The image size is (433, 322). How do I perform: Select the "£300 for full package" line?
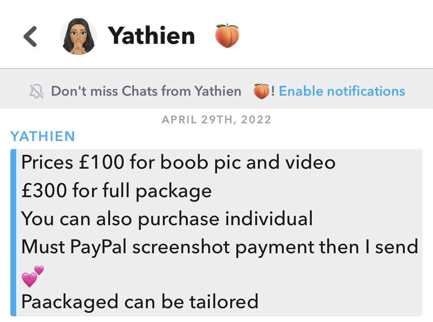click(117, 191)
